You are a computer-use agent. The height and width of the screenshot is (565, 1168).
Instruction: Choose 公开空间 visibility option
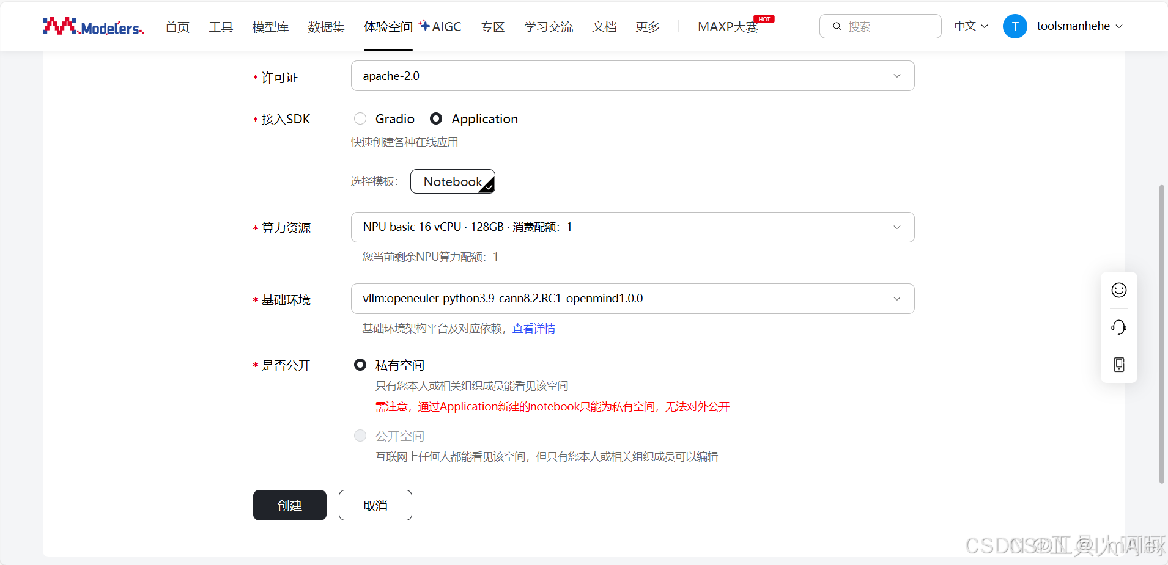(x=360, y=436)
